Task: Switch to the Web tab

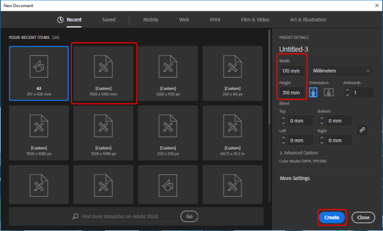Action: coord(184,20)
